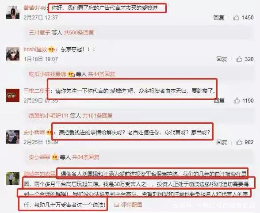Click thumbs-up icon beside 982
Screen dimensions: 260x213
(x=239, y=142)
